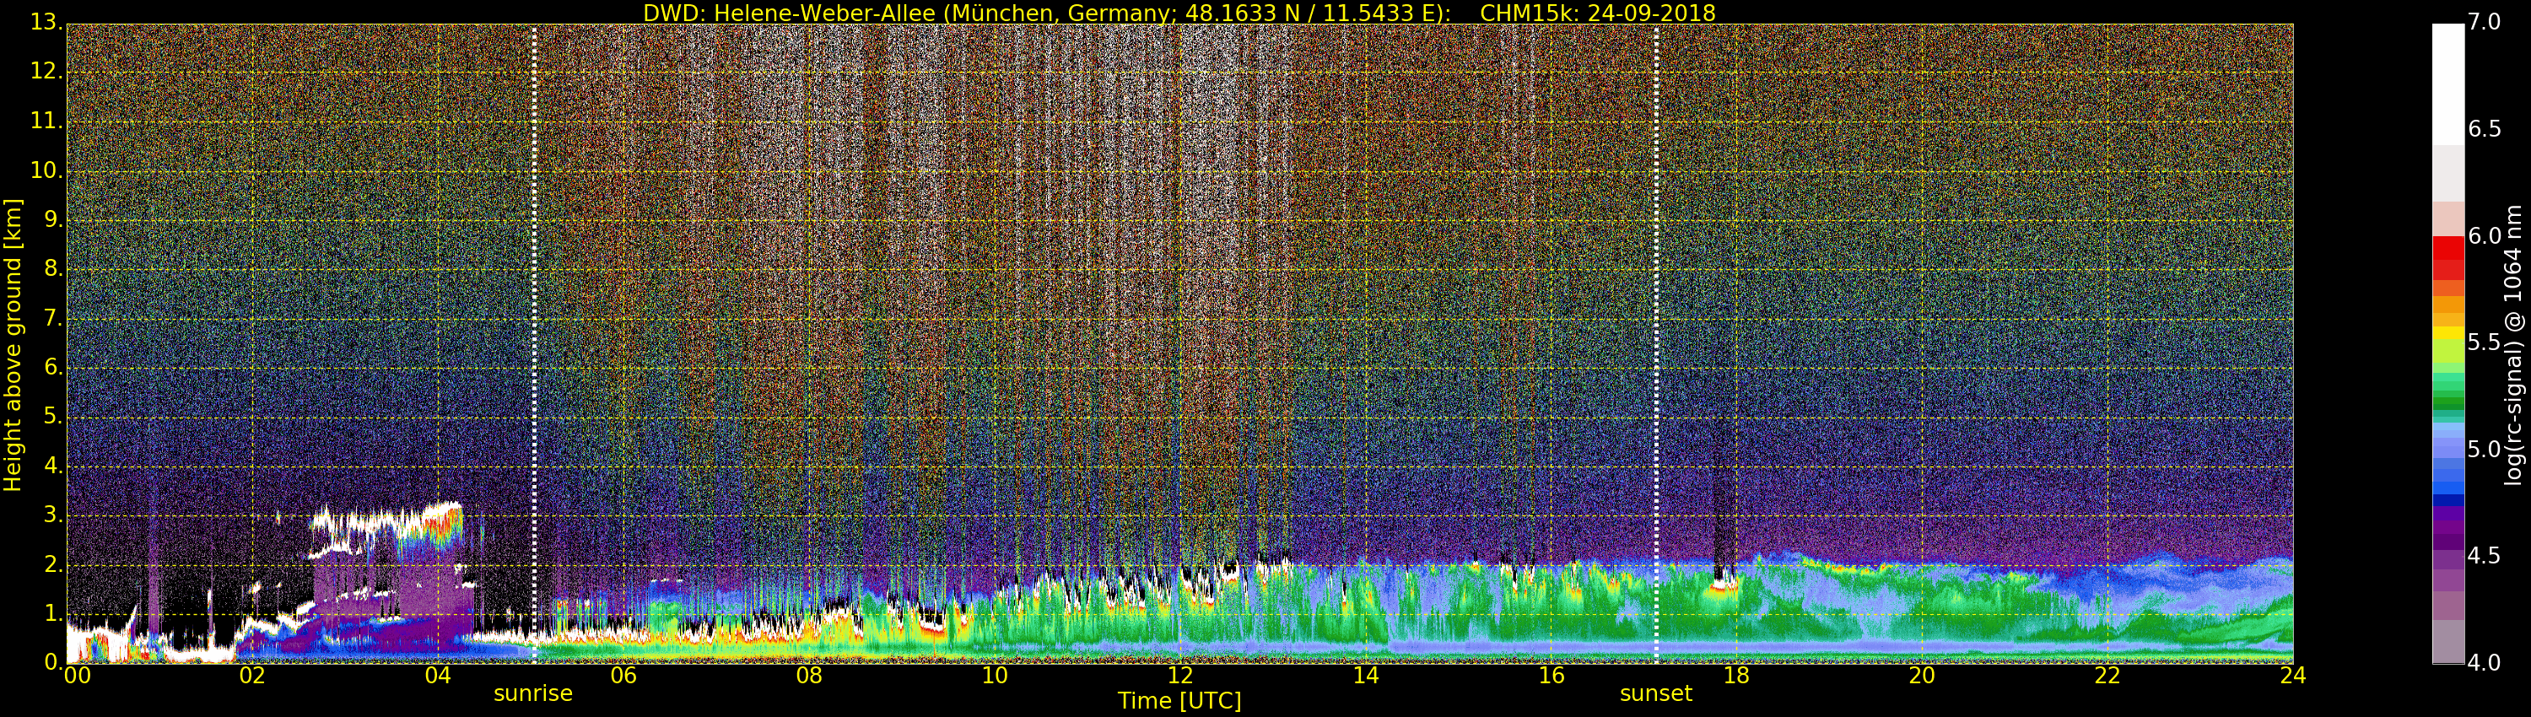
Task: Click the colorbar label "log(rc-signal) @ 1064 nm"
Action: coord(2512,344)
